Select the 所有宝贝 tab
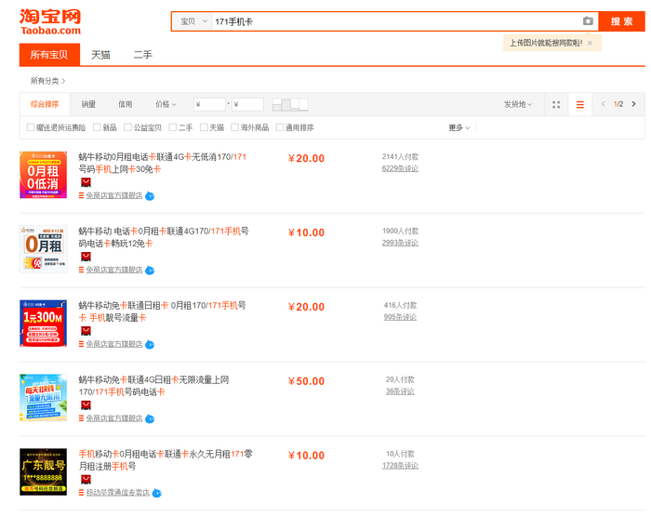Screen dimensions: 651x517 pyautogui.click(x=49, y=55)
